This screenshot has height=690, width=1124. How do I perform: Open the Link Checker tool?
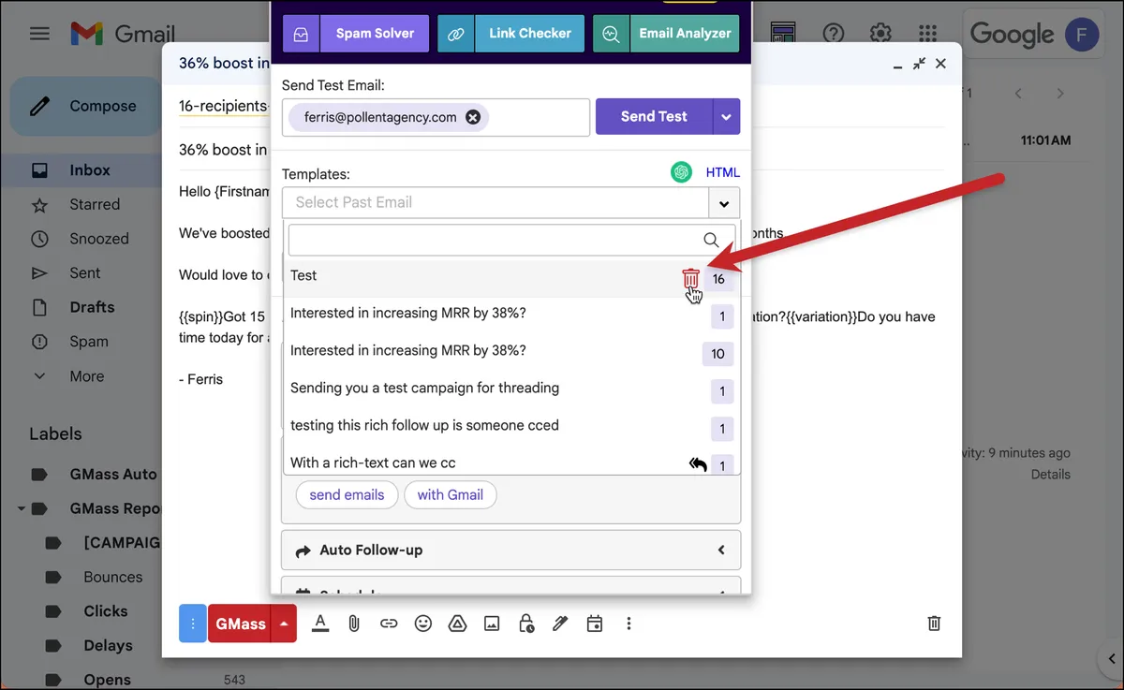coord(510,34)
